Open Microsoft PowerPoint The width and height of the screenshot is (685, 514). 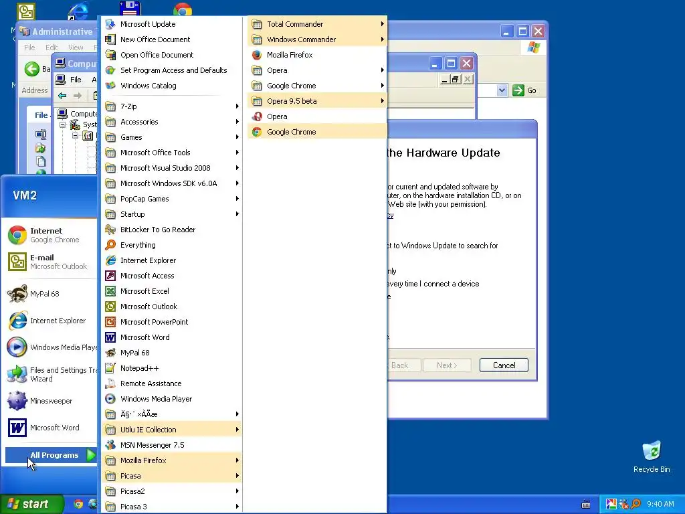tap(171, 322)
